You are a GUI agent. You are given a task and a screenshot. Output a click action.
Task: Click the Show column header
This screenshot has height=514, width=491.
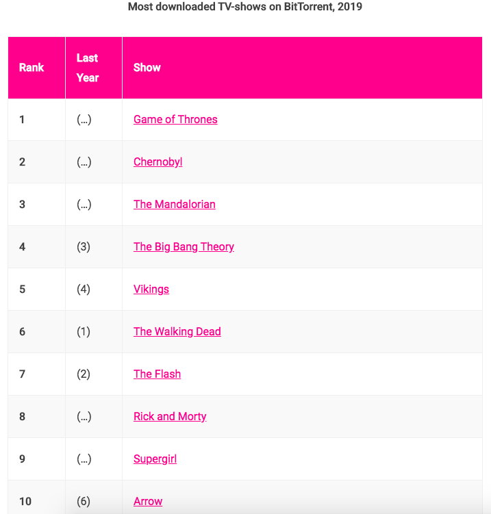pos(147,68)
